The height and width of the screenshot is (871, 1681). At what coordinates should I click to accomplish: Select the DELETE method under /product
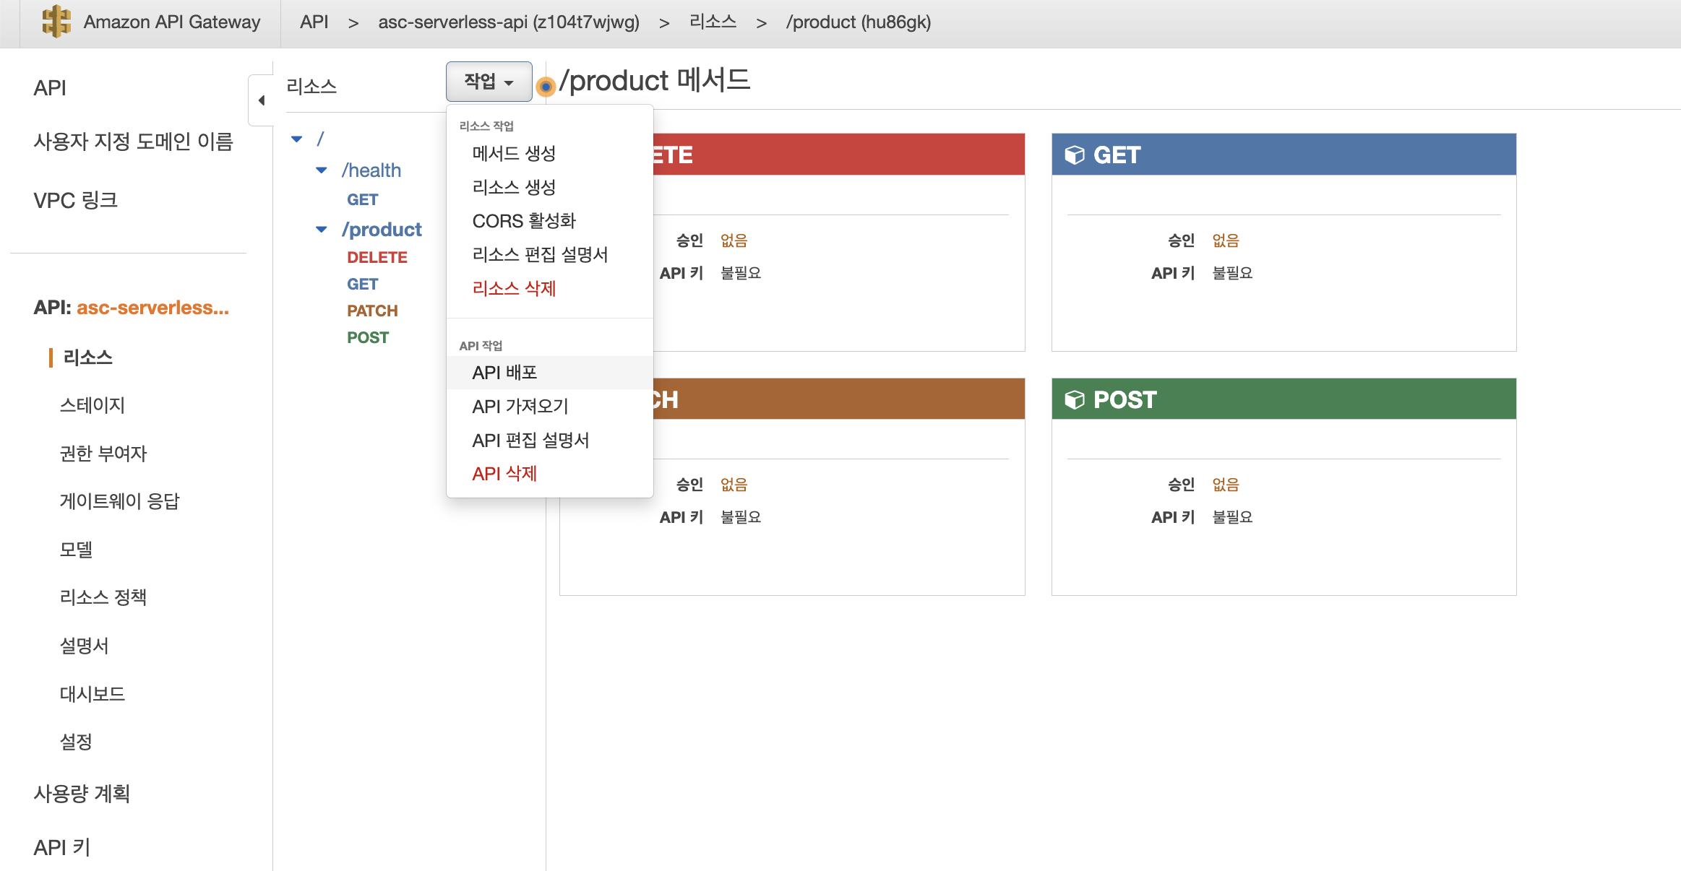coord(377,257)
